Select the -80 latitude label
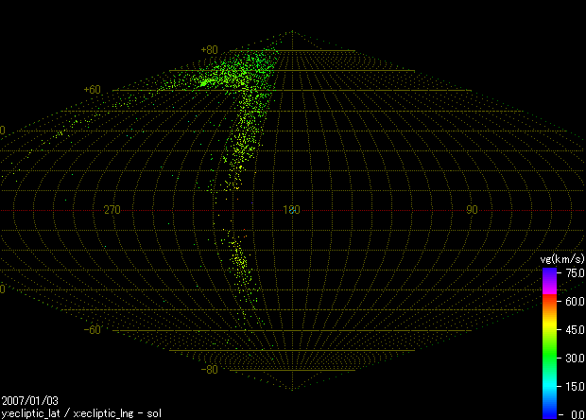The width and height of the screenshot is (586, 420). [209, 370]
